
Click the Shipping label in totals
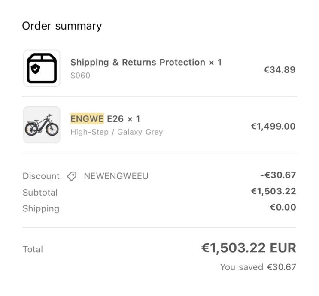[41, 209]
